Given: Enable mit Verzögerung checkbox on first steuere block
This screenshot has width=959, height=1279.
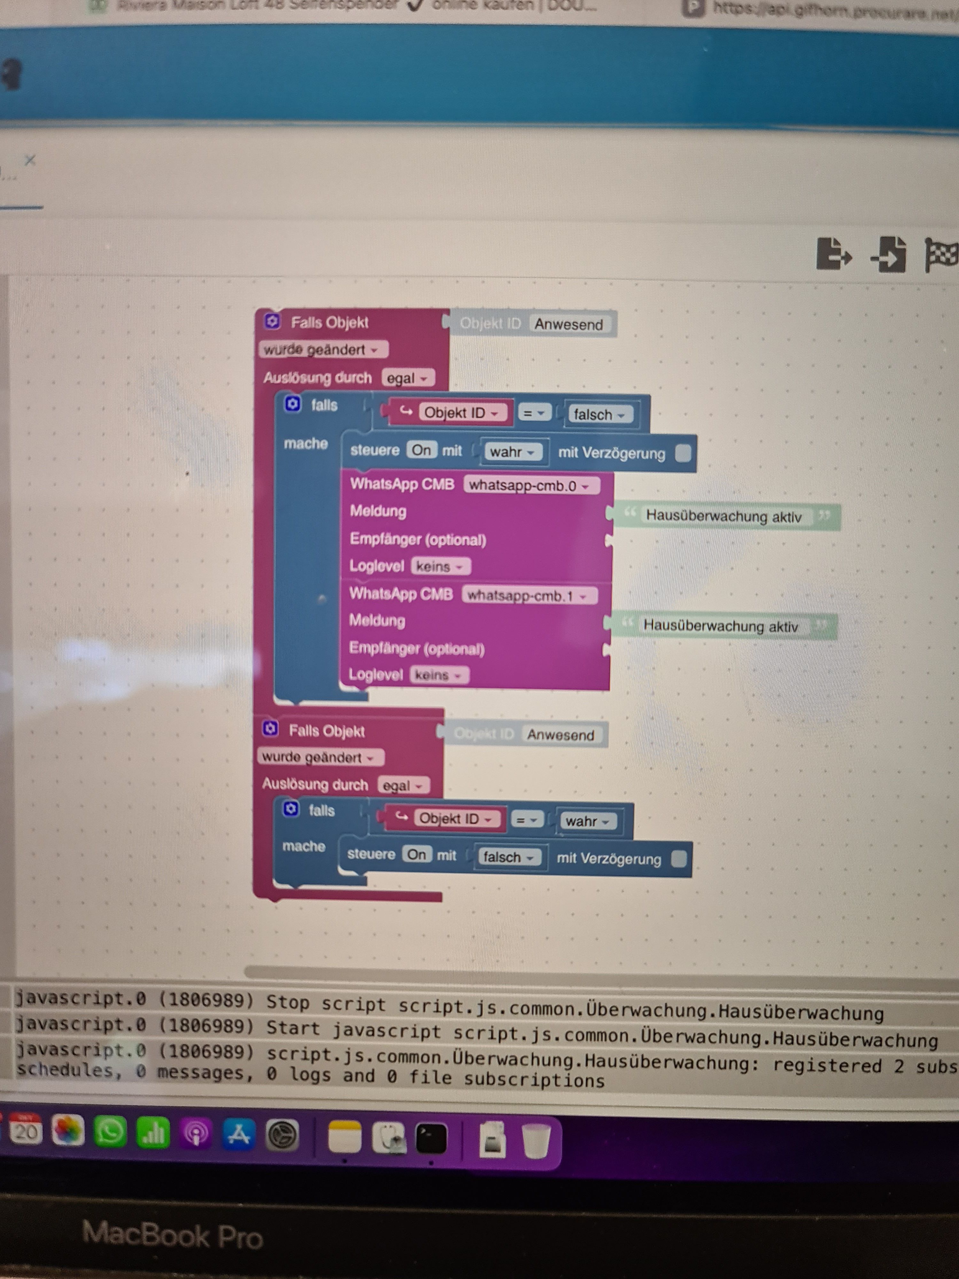Looking at the screenshot, I should (x=683, y=453).
